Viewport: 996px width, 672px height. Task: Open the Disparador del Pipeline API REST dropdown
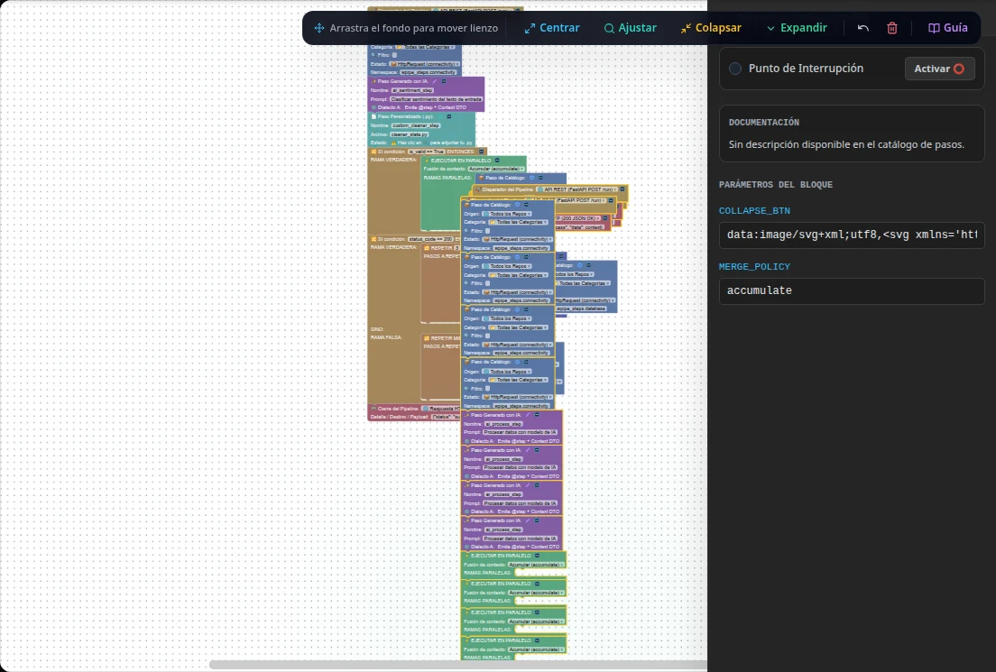576,189
